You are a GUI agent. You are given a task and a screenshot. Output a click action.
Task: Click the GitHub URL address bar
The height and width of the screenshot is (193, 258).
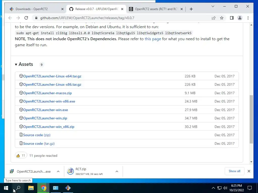87,18
